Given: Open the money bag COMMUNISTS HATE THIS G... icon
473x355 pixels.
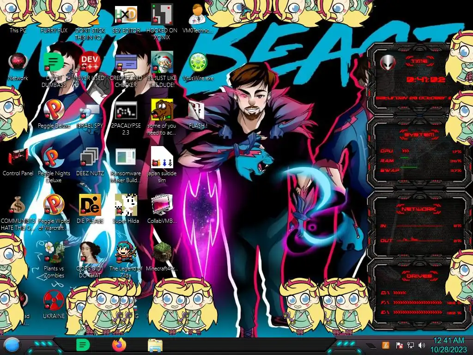Looking at the screenshot, I should 18,205.
